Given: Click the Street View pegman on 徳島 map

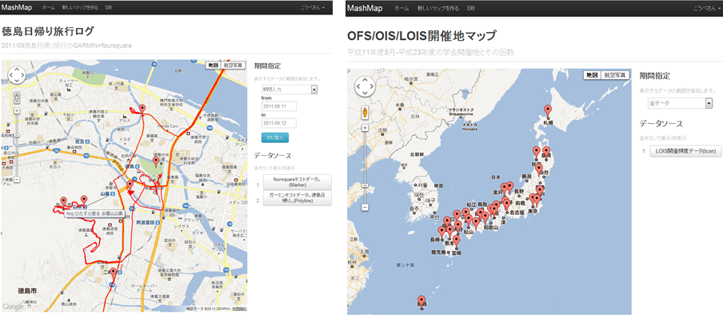Looking at the screenshot, I should (17, 98).
